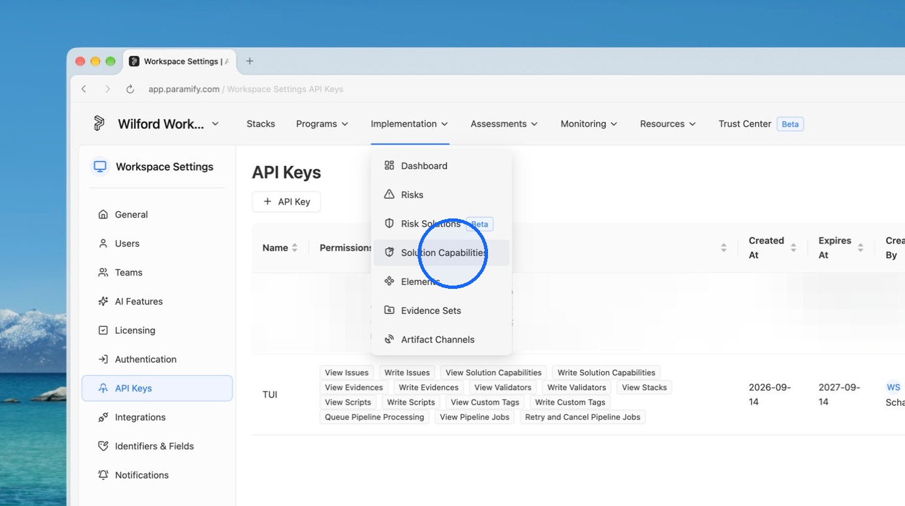Click the Authentication login arrow icon
This screenshot has height=506, width=905.
coord(103,359)
